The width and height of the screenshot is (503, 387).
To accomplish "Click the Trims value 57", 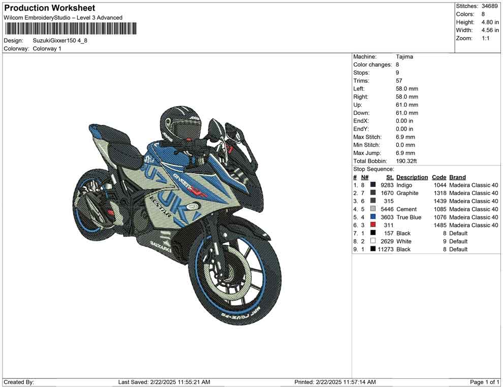I will 399,80.
